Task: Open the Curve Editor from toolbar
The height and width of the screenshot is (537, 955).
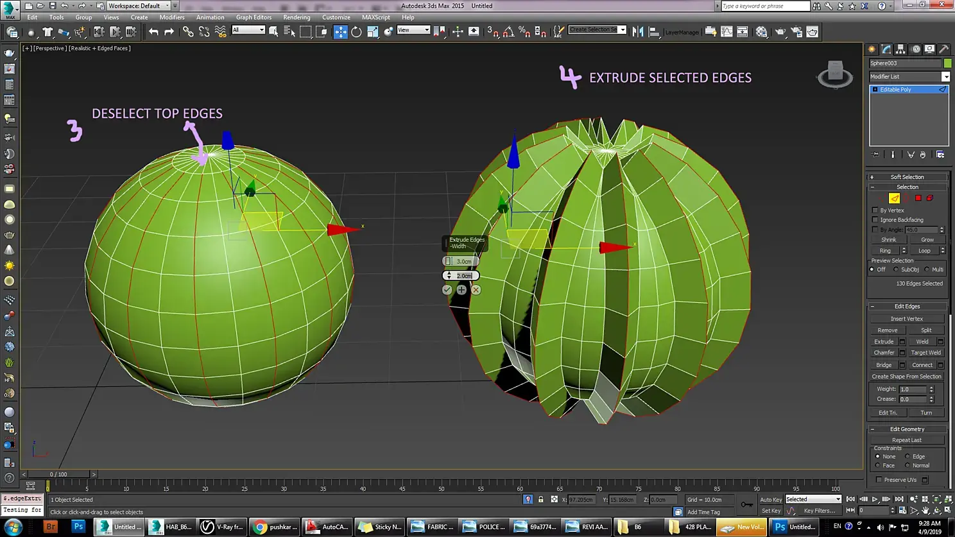Action: tap(727, 31)
